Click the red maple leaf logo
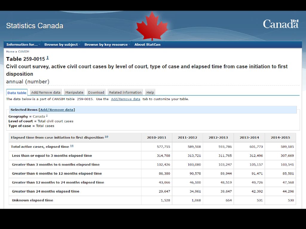 (152, 26)
